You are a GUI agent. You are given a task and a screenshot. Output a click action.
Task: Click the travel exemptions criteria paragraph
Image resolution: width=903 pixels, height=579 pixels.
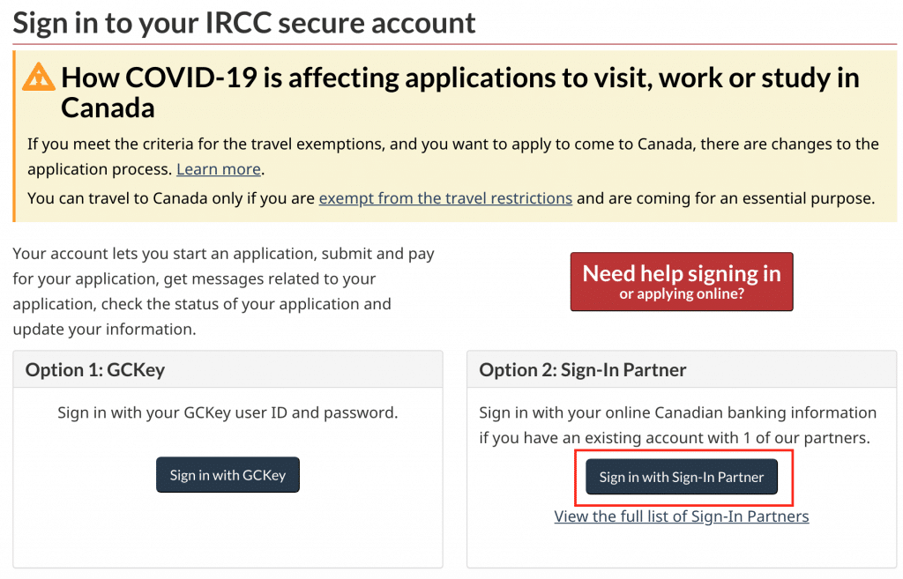click(x=452, y=157)
